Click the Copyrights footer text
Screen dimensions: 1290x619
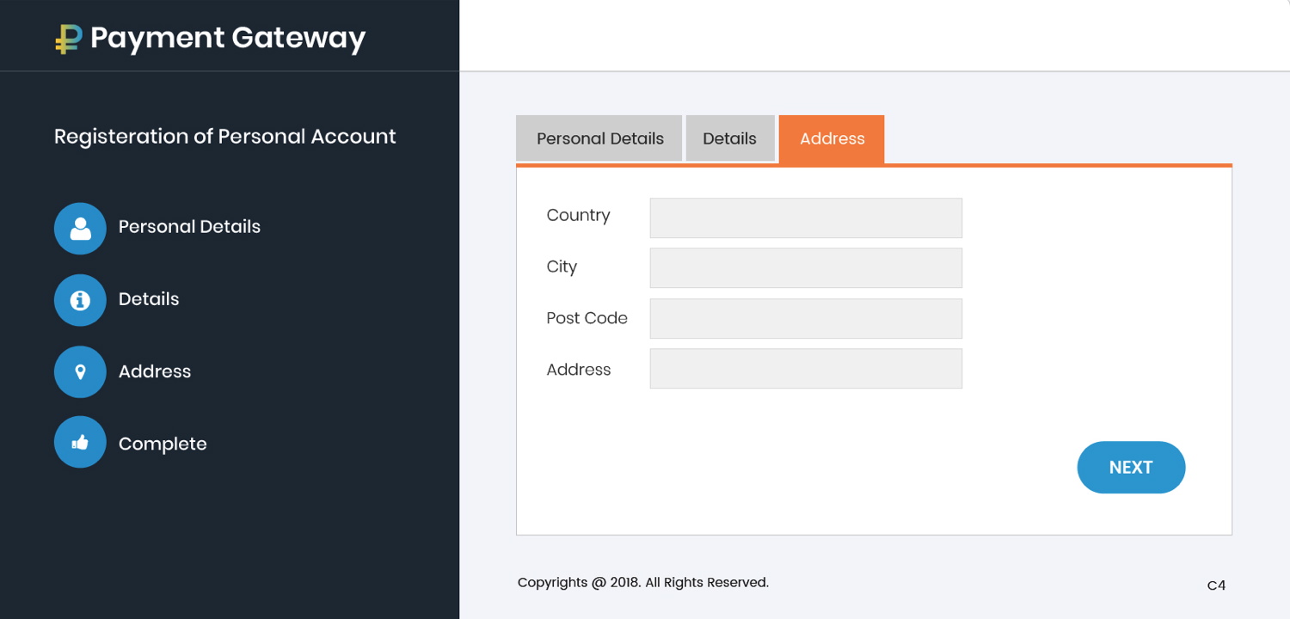(x=642, y=583)
